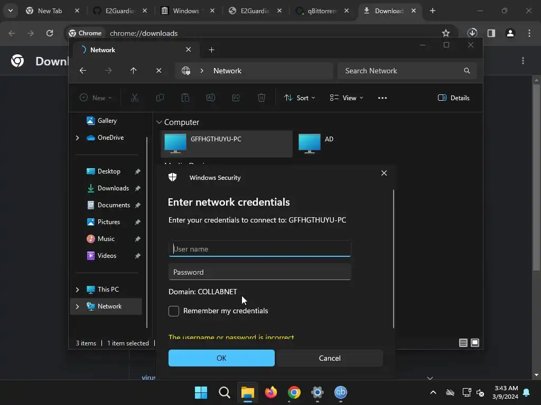Viewport: 541px width, 405px height.
Task: Open the View dropdown in Explorer
Action: click(x=347, y=98)
